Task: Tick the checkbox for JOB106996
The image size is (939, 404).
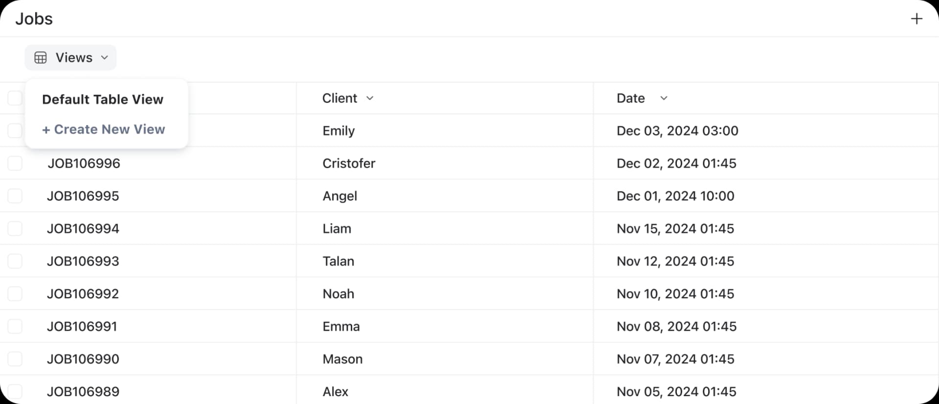Action: coord(15,163)
